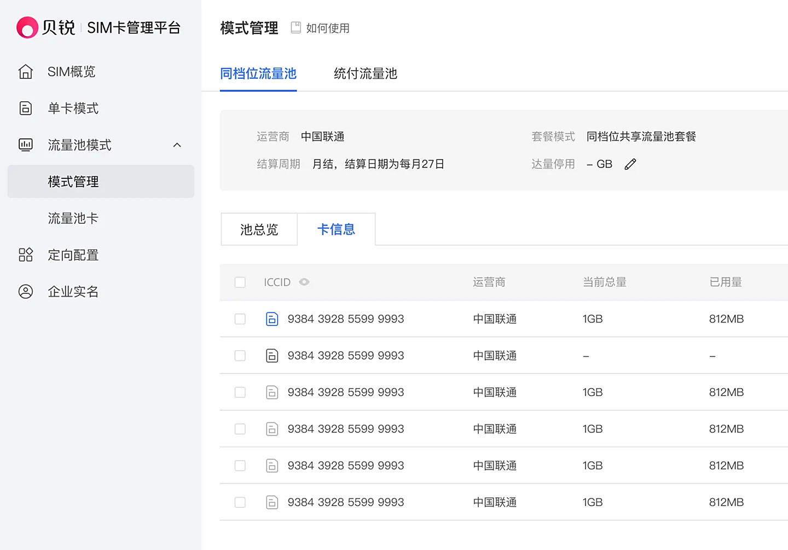788x550 pixels.
Task: Click the 流量池模式 monitor icon
Action: click(x=26, y=145)
